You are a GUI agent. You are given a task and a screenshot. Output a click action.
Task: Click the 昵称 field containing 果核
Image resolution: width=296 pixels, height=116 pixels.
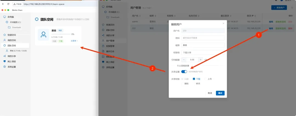click(203, 45)
